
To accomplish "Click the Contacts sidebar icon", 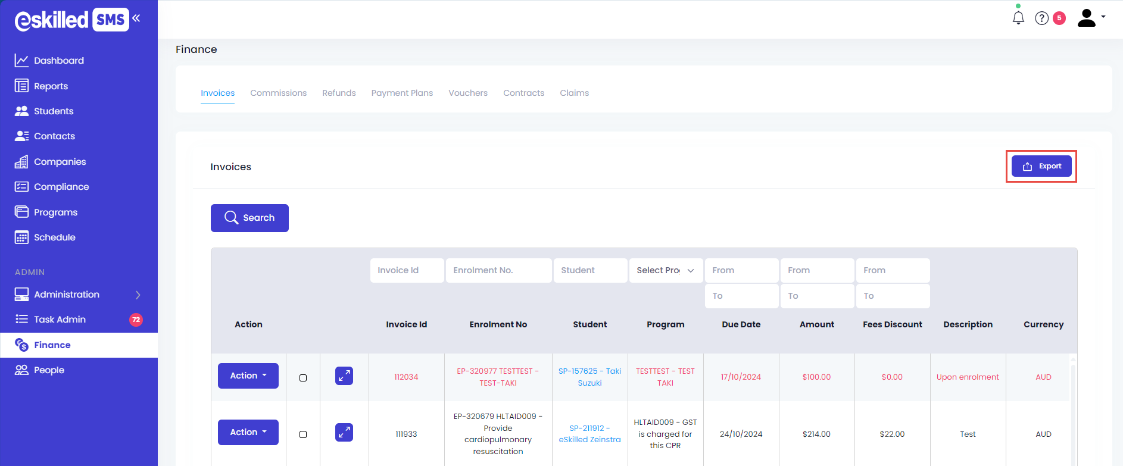I will coord(21,136).
